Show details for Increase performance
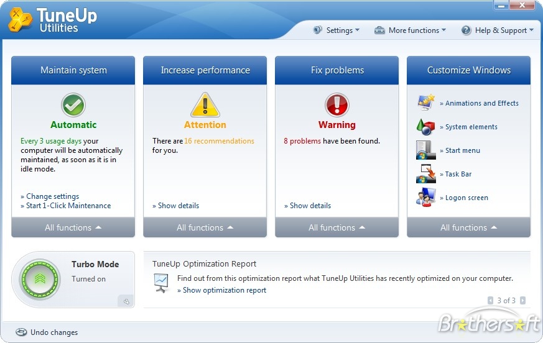 pos(176,206)
